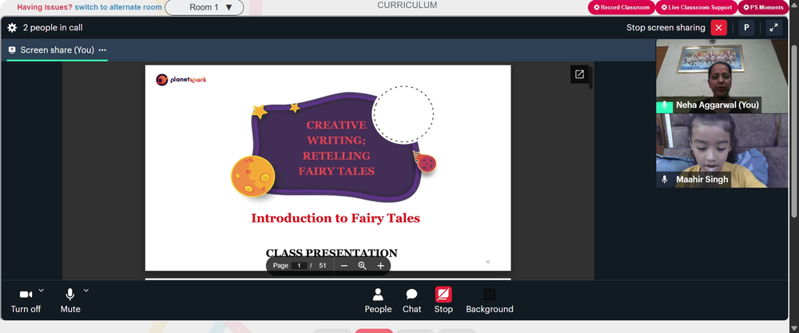Click the 2 people in call label
The image size is (799, 333).
53,27
